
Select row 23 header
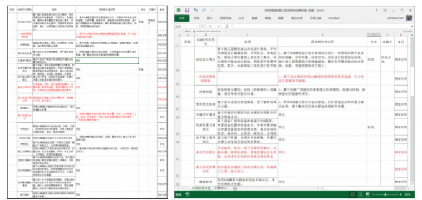click(178, 182)
